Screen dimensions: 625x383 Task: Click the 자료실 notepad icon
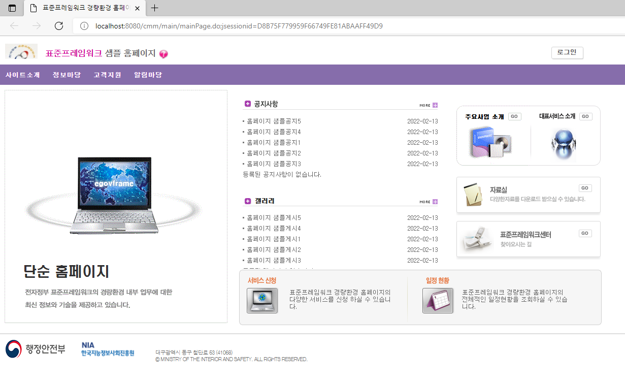click(473, 194)
